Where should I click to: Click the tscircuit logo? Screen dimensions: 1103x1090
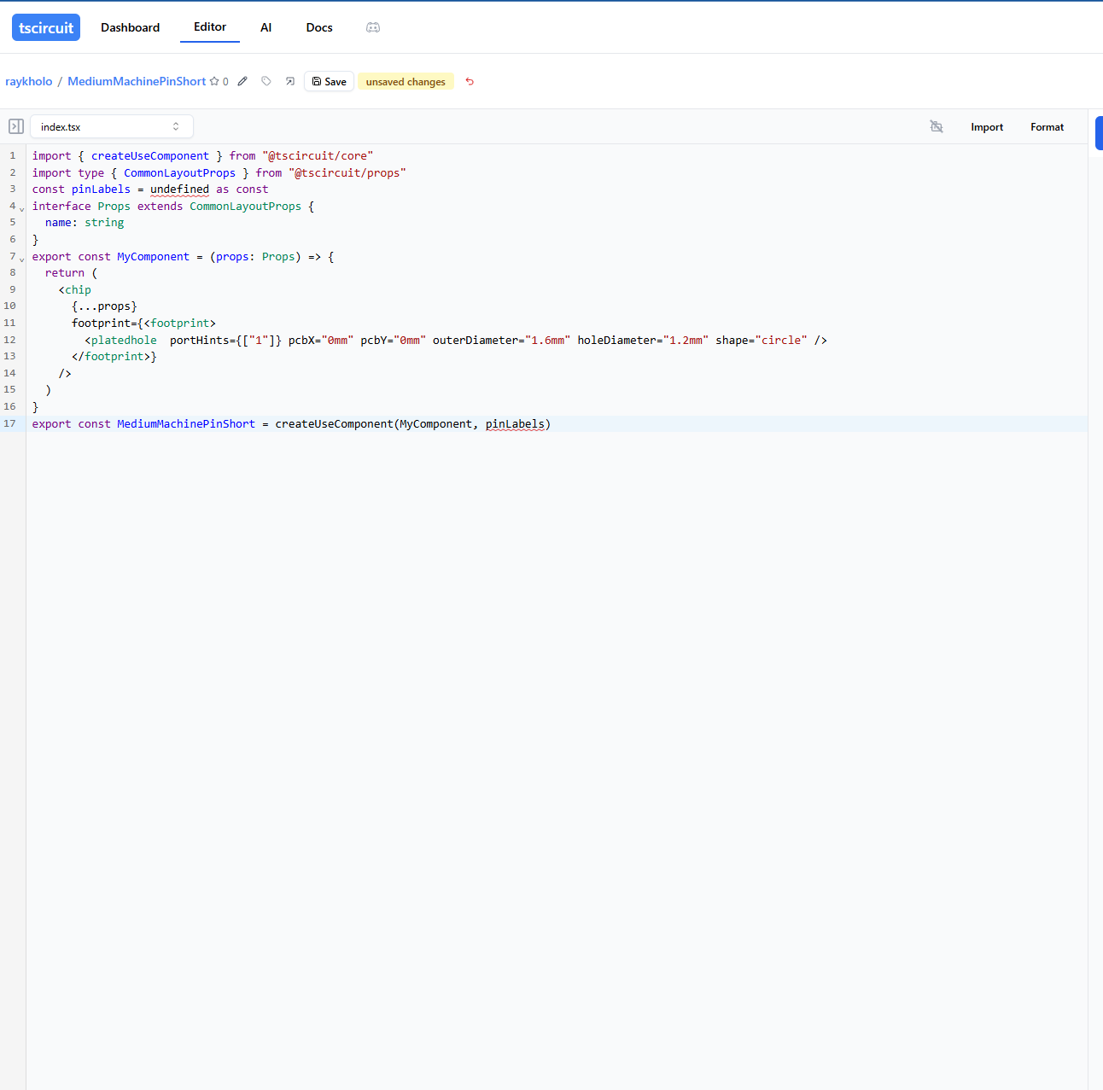46,27
